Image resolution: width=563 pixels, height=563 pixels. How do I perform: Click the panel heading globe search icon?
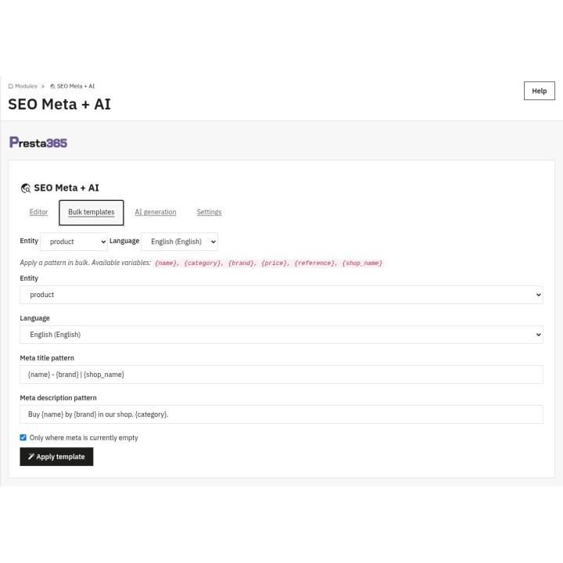(26, 188)
